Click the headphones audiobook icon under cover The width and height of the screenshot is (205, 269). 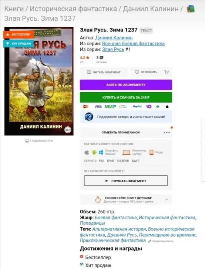coord(27,141)
